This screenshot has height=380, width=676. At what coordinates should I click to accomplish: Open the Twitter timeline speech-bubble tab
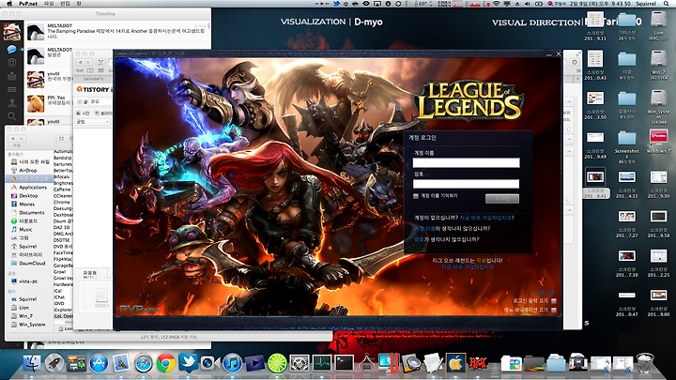click(x=11, y=49)
